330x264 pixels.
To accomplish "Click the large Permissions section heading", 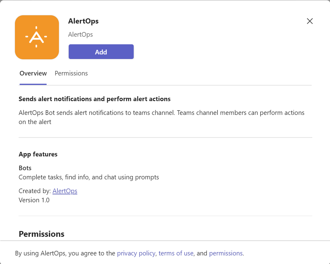I will point(42,234).
